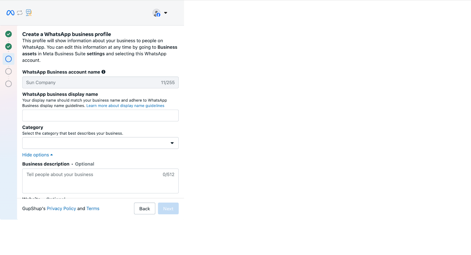Click the info icon beside account name
This screenshot has width=471, height=255.
103,72
